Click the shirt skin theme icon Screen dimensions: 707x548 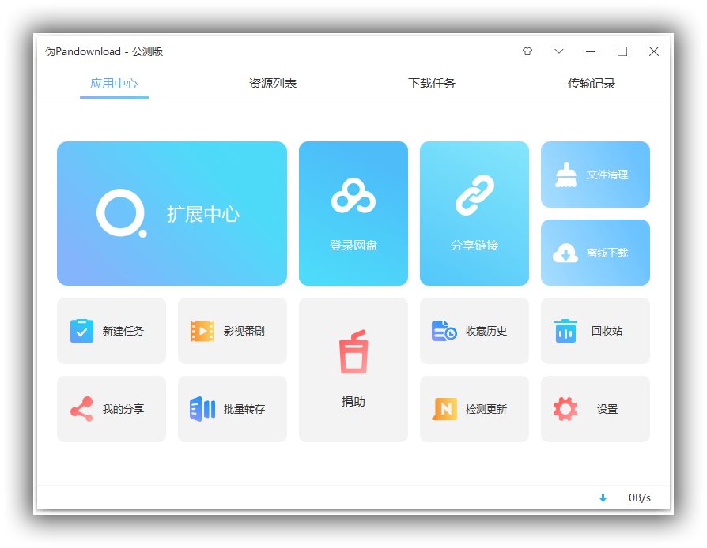pos(527,51)
